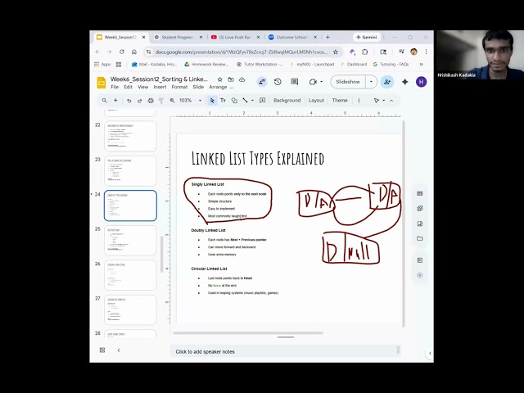Screen dimensions: 524x393
Task: Activate the Paint format tool
Action: (161, 101)
